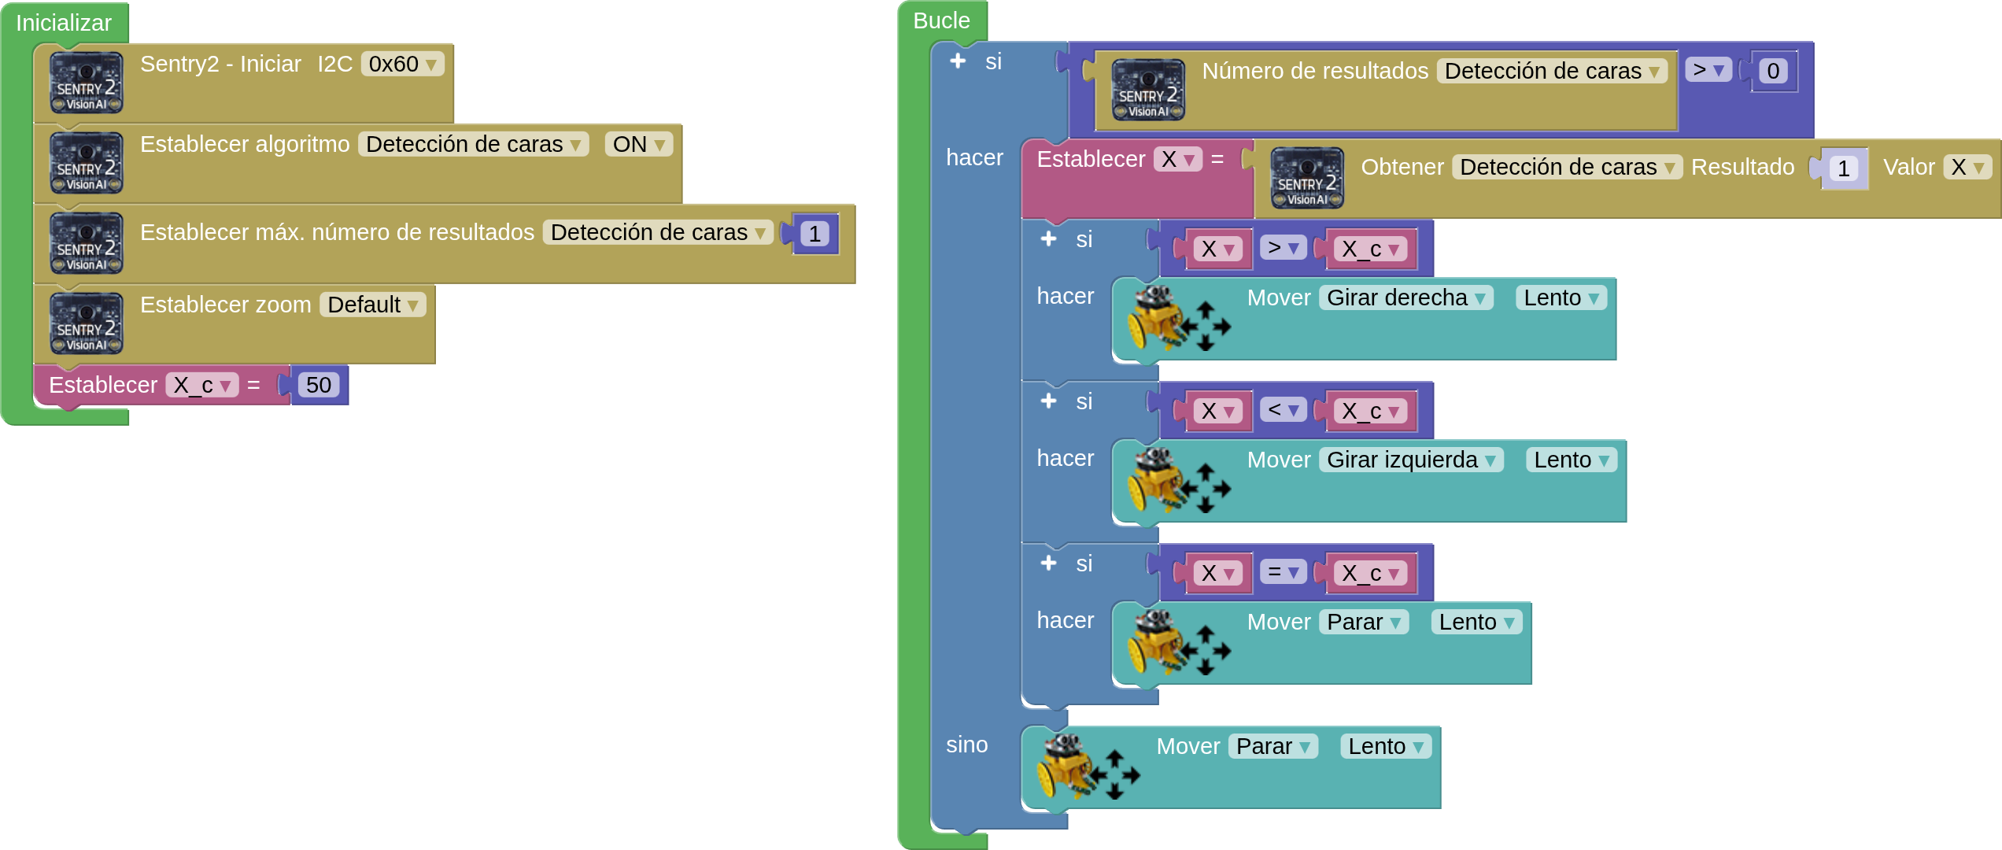
Task: Click the sino label of the if block
Action: click(966, 745)
